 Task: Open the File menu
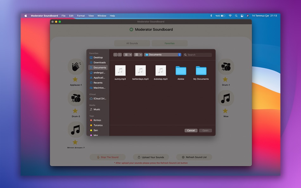tap(64, 16)
